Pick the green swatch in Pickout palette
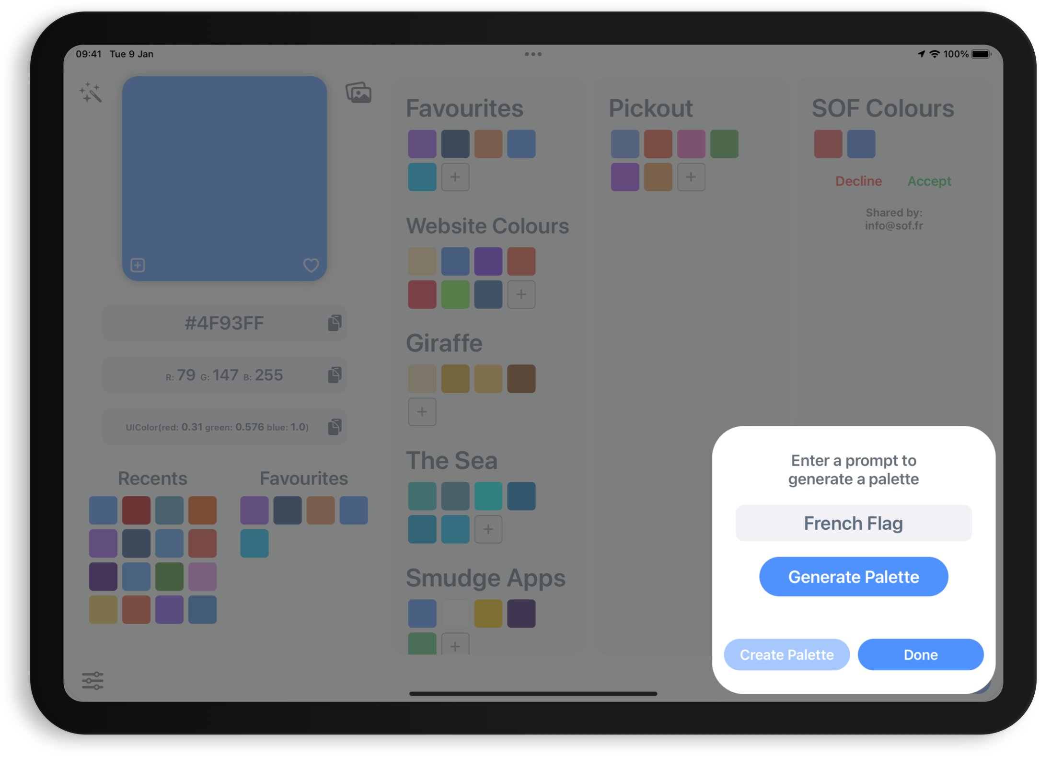The width and height of the screenshot is (1040, 757). click(x=724, y=144)
